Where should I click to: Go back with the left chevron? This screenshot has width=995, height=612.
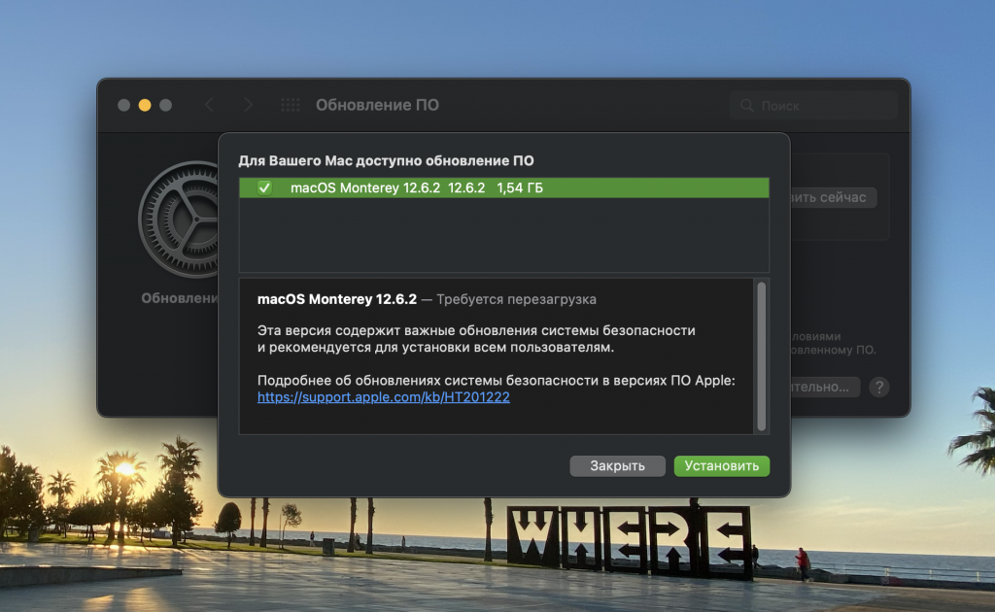pos(210,105)
